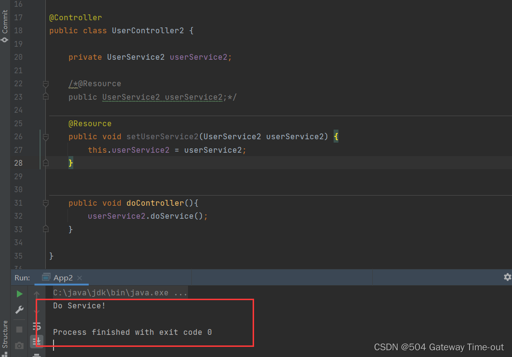The width and height of the screenshot is (512, 357).
Task: Click the UserController2 class name
Action: coord(148,31)
